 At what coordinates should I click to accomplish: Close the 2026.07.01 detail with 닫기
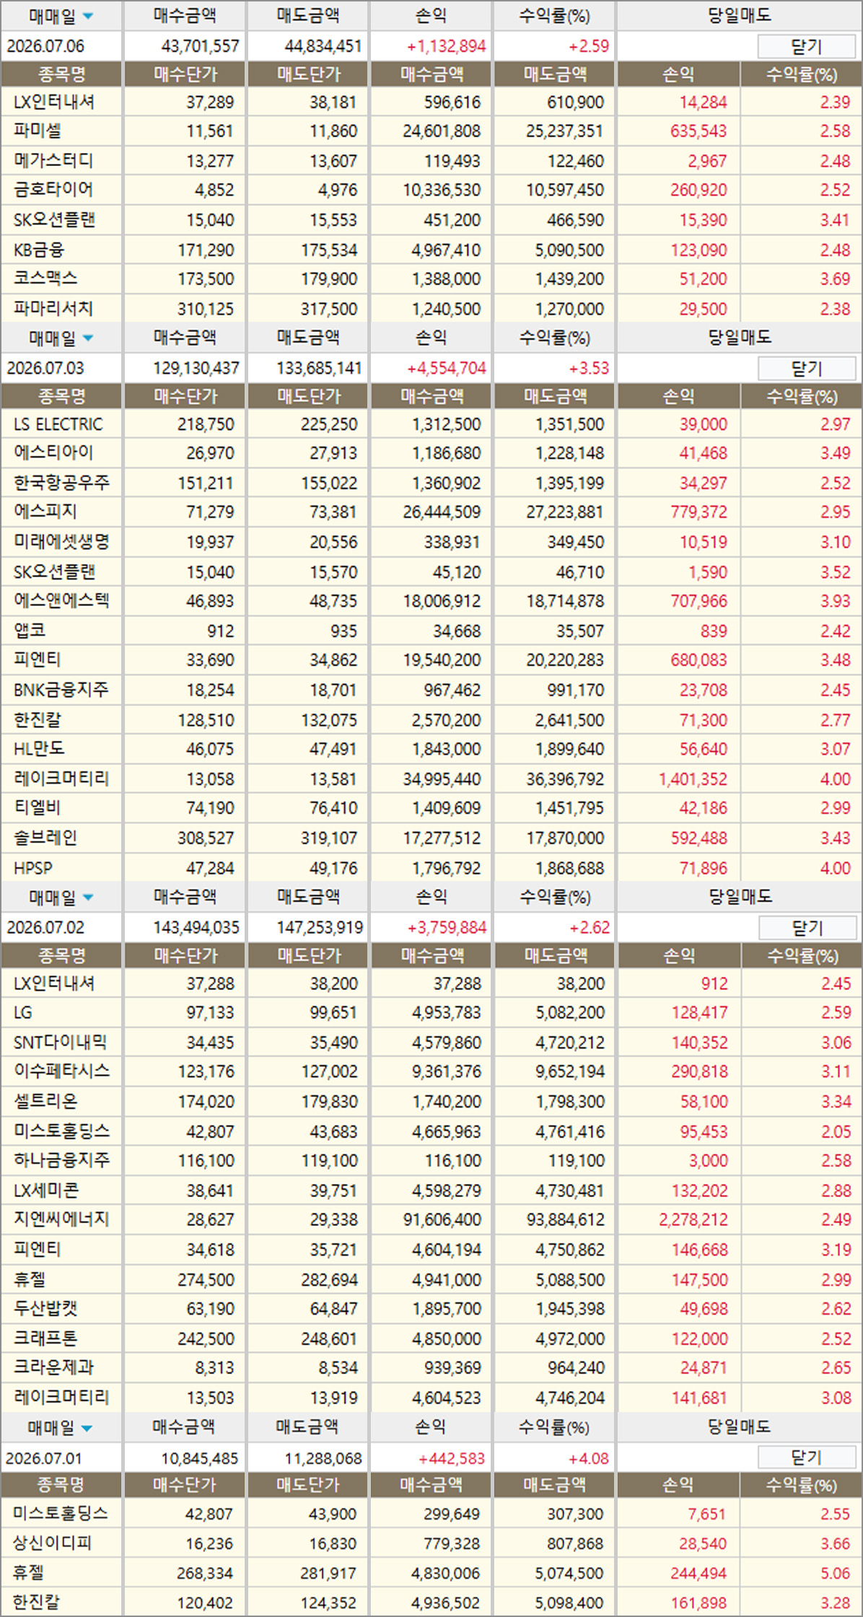tap(806, 1458)
